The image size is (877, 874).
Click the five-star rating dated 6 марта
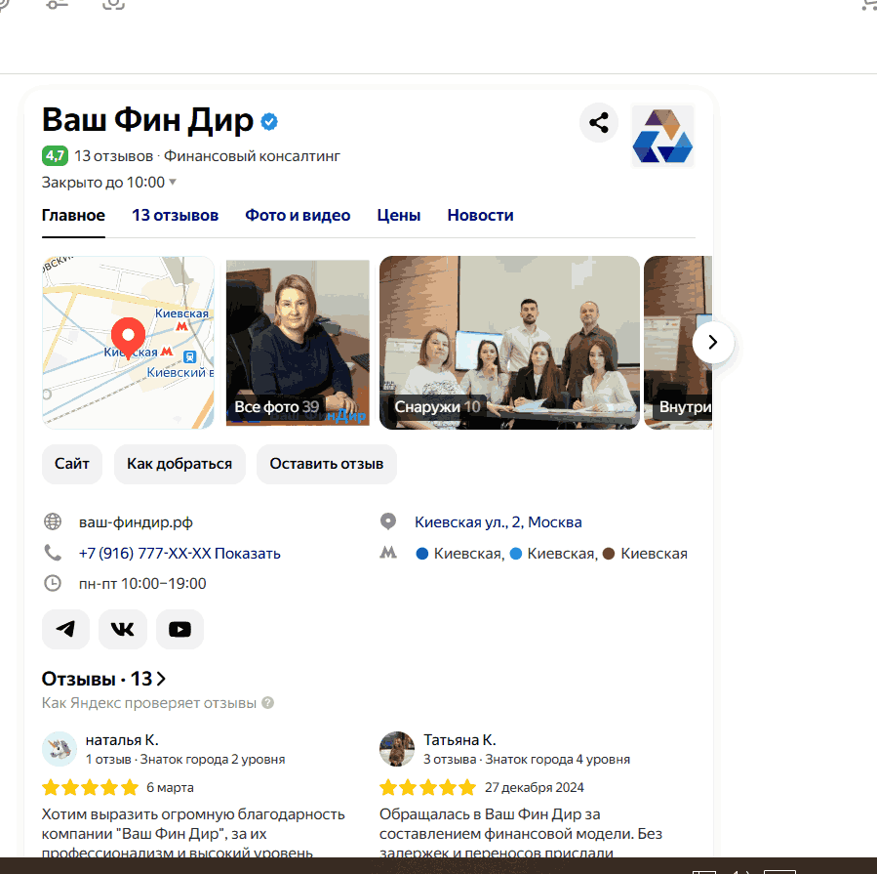pyautogui.click(x=90, y=787)
